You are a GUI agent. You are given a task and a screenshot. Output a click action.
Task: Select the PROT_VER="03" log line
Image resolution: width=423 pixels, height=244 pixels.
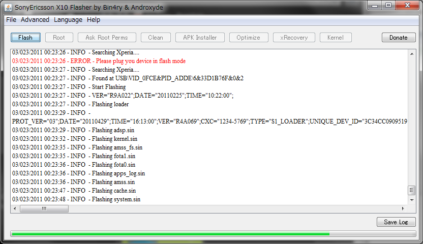209,121
